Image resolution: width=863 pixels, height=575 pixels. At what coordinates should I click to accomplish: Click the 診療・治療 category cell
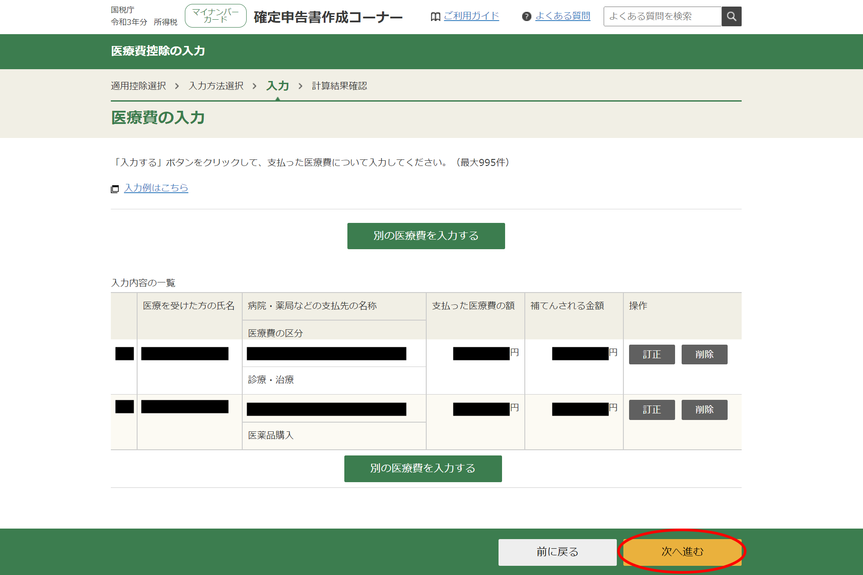[x=334, y=380]
